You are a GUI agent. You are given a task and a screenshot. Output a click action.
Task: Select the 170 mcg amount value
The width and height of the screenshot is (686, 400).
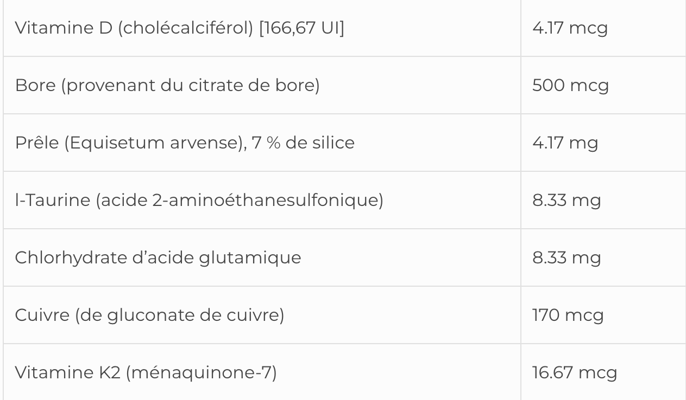[568, 315]
